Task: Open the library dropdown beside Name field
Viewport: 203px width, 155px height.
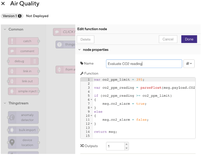Action: 189,64
